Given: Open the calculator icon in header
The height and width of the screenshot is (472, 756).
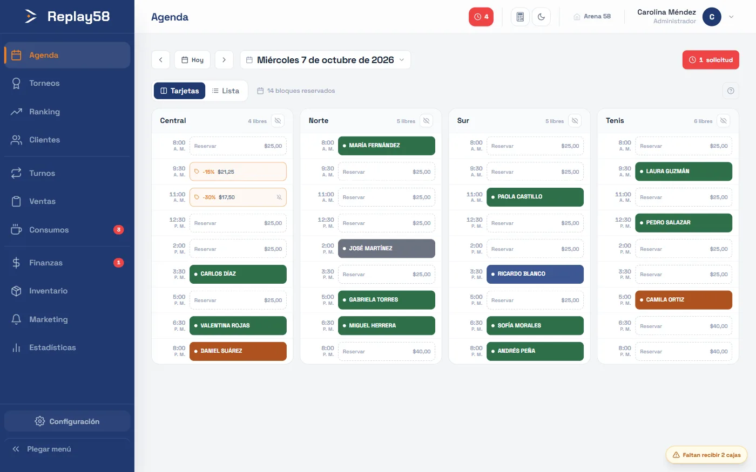Looking at the screenshot, I should click(x=520, y=17).
